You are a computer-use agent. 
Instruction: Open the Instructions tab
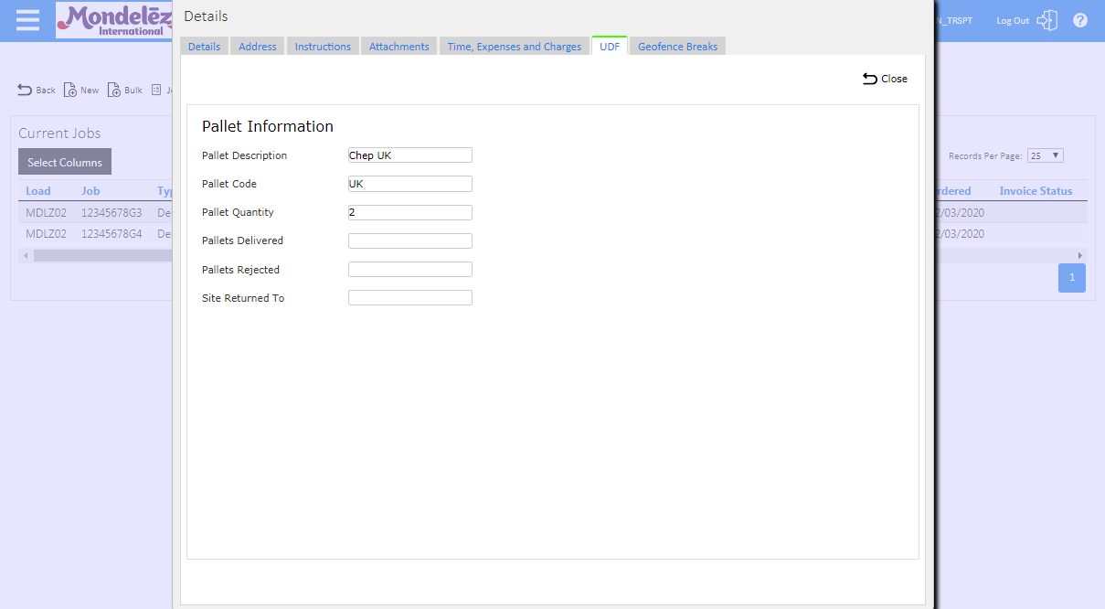[x=323, y=47]
